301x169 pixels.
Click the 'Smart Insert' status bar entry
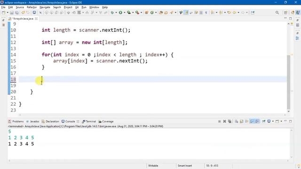(x=185, y=166)
